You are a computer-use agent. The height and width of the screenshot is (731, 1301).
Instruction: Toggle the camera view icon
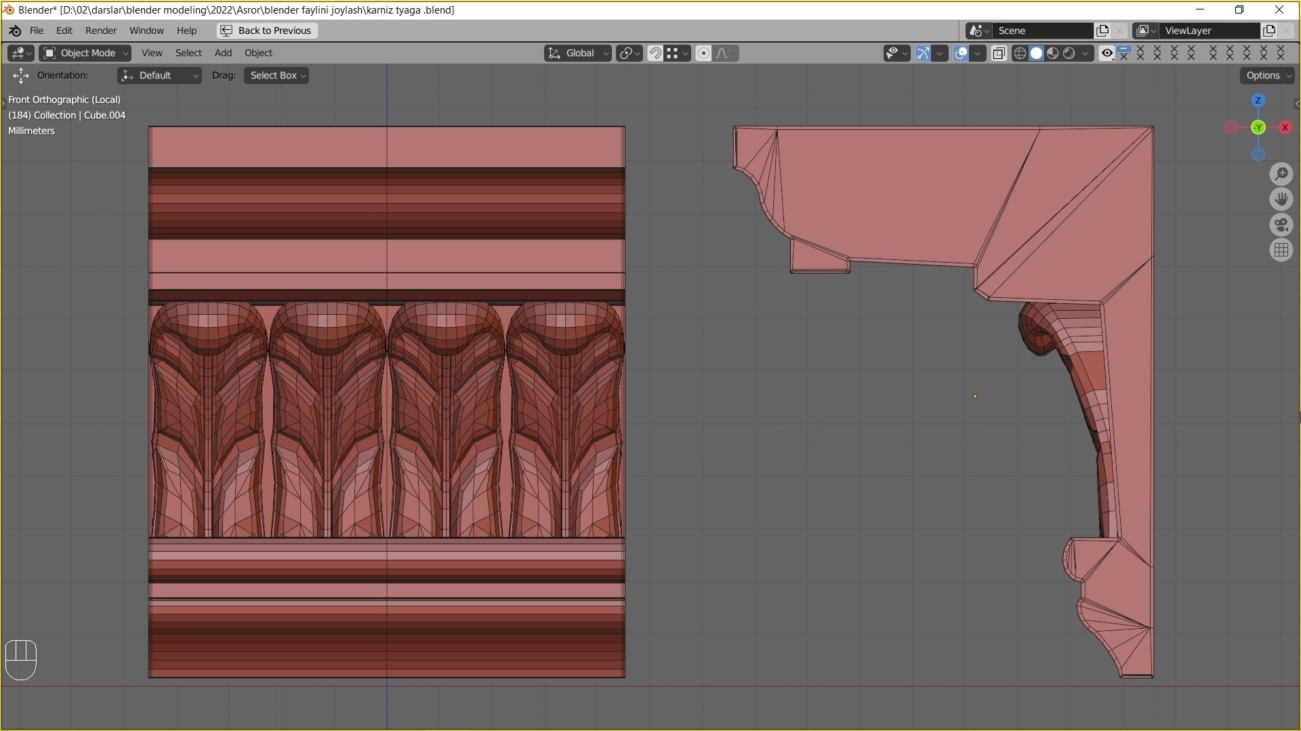pos(1281,225)
